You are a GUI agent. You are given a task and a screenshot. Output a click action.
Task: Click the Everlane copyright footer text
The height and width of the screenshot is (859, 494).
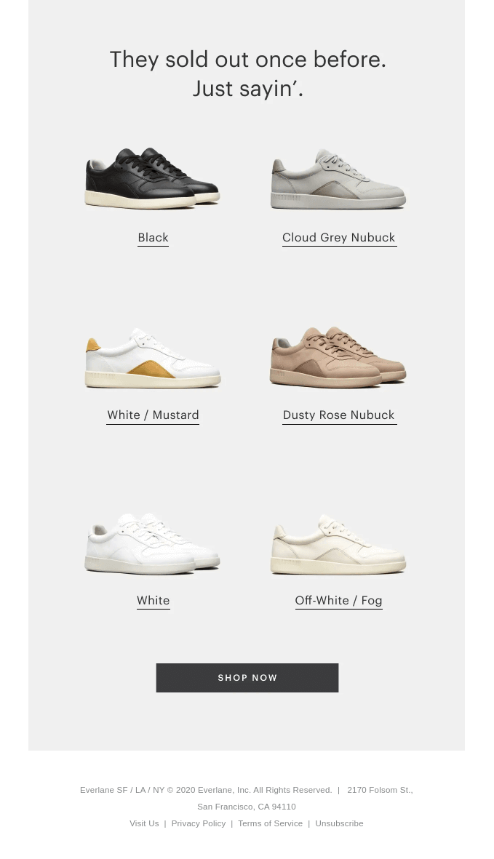pyautogui.click(x=206, y=790)
